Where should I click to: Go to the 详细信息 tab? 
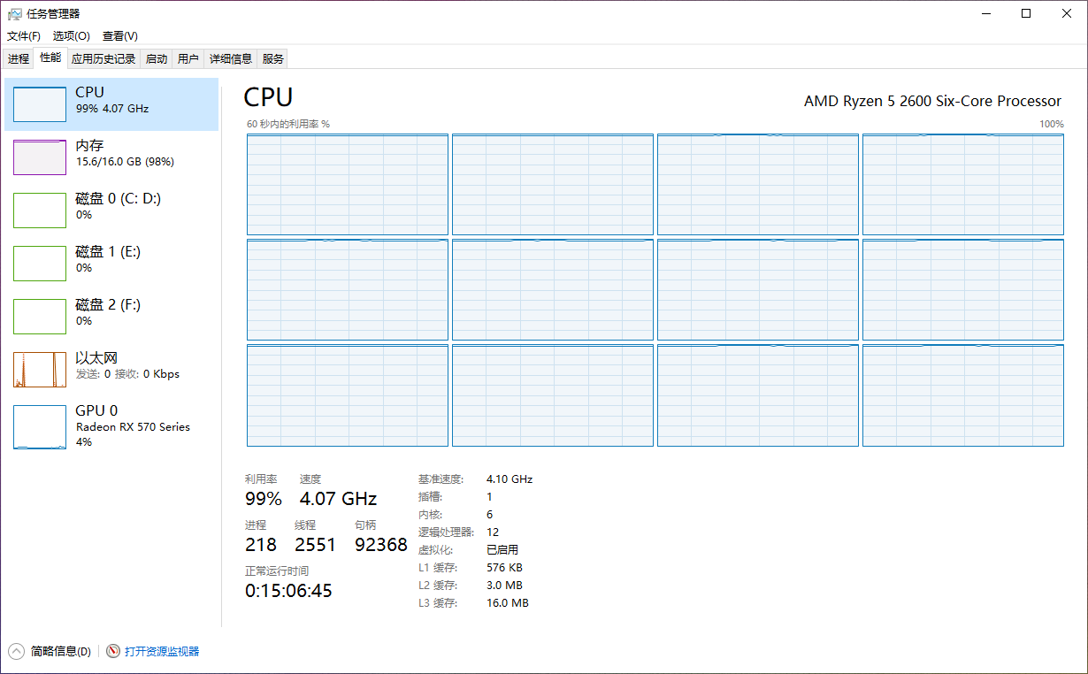pos(230,59)
